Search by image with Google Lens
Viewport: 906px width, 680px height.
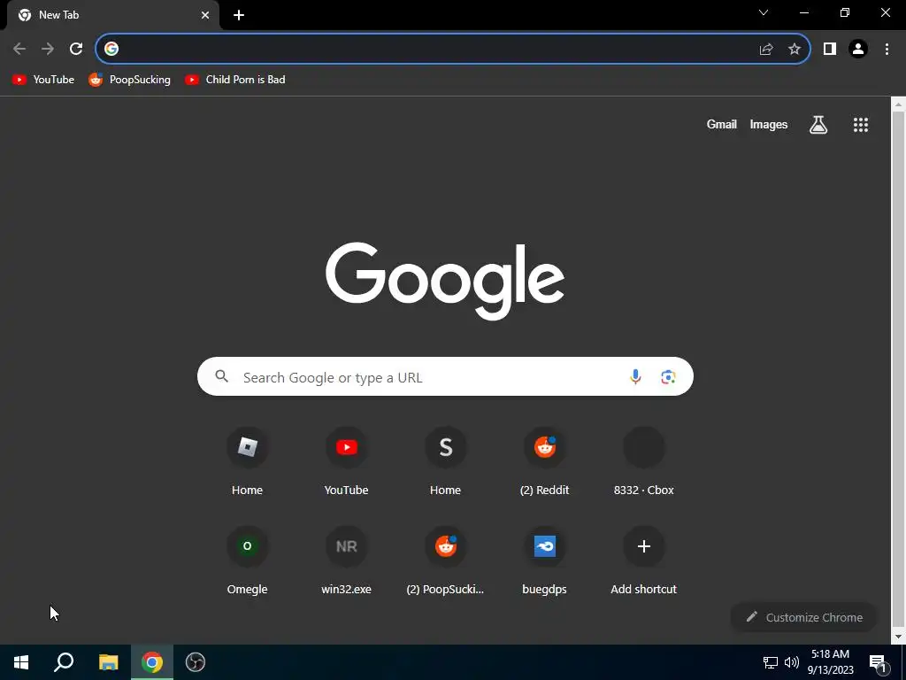click(668, 377)
